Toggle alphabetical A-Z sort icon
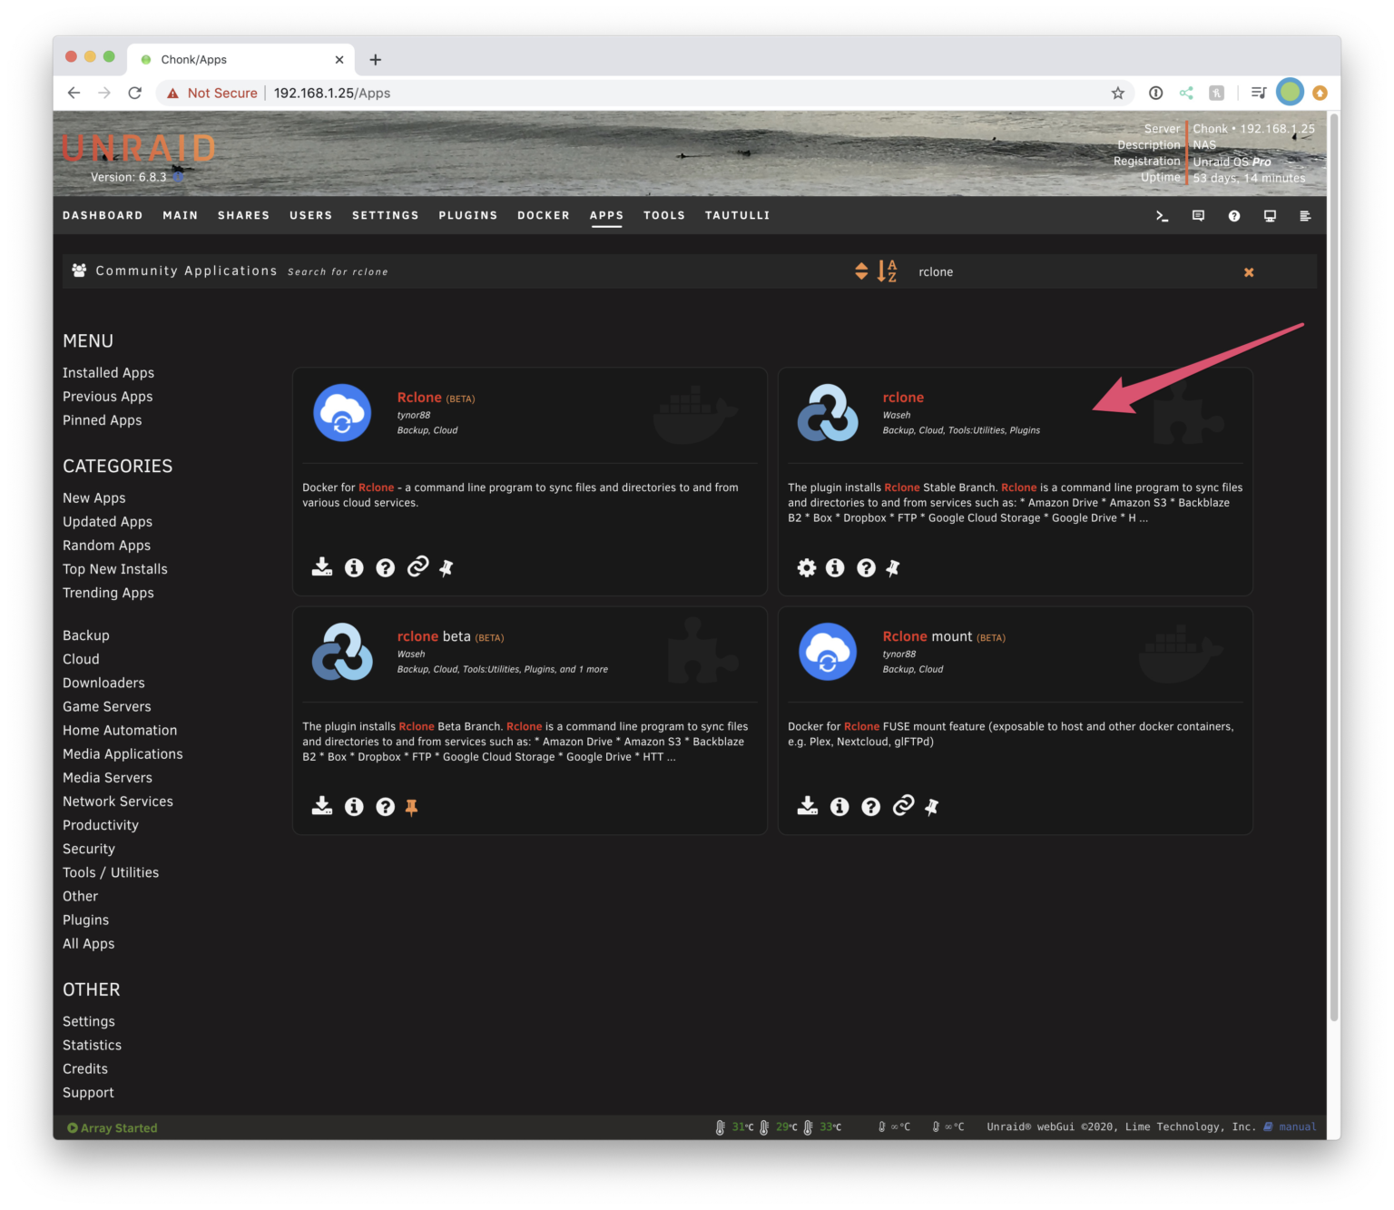The width and height of the screenshot is (1394, 1210). (888, 271)
